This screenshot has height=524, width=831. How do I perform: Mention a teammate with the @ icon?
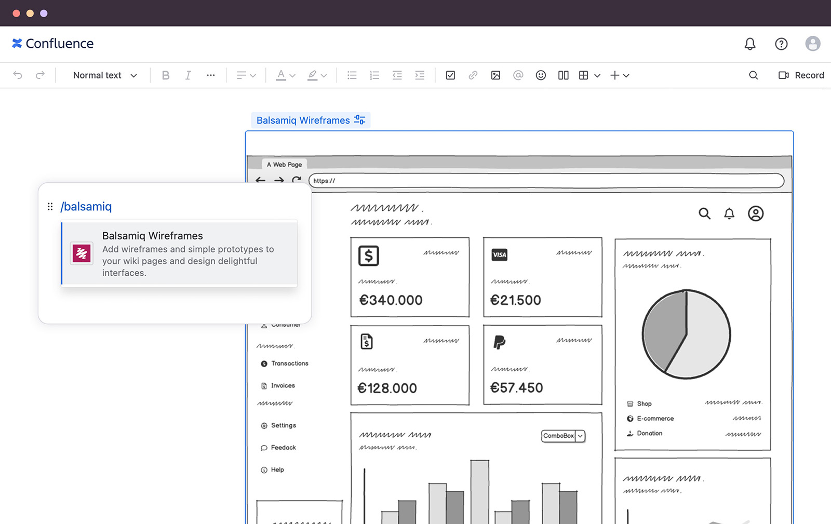coord(518,75)
